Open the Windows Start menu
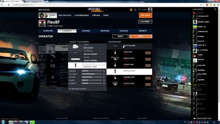 (x=3, y=122)
